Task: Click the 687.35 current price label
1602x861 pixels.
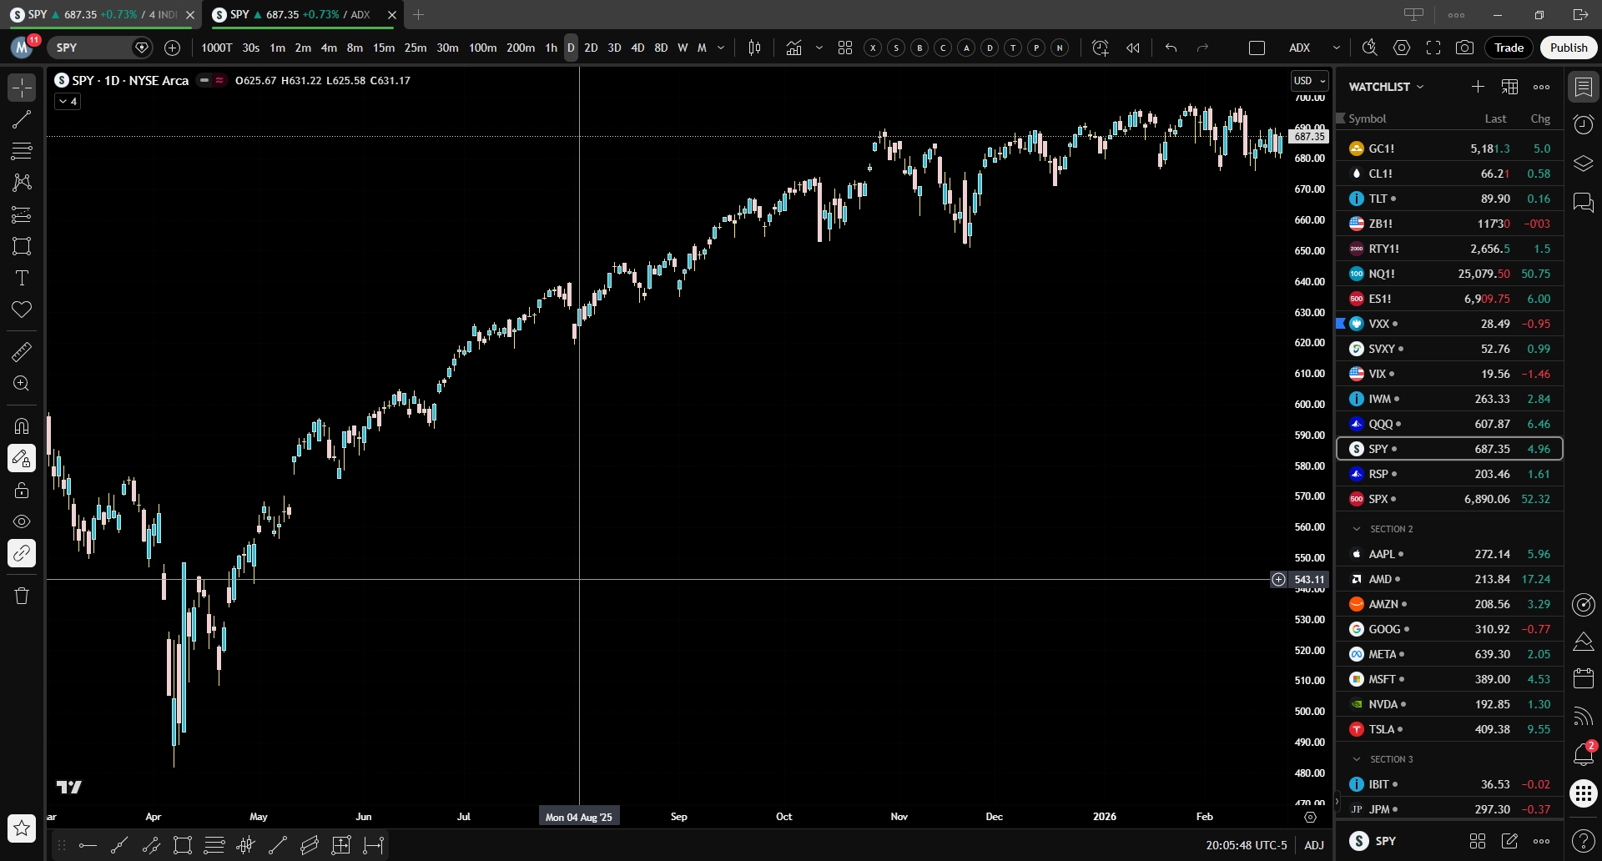Action: coord(1309,136)
